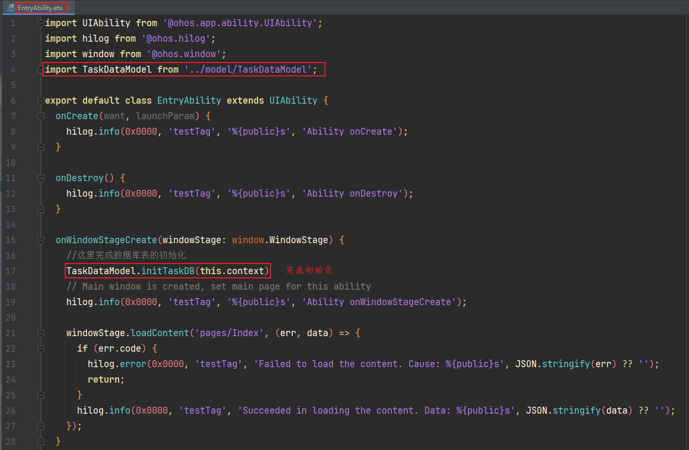Fold the loadContent callback at line 21
This screenshot has height=450, width=689.
[40, 333]
